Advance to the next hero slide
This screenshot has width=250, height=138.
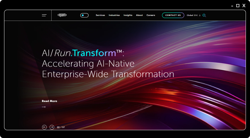point(52,127)
